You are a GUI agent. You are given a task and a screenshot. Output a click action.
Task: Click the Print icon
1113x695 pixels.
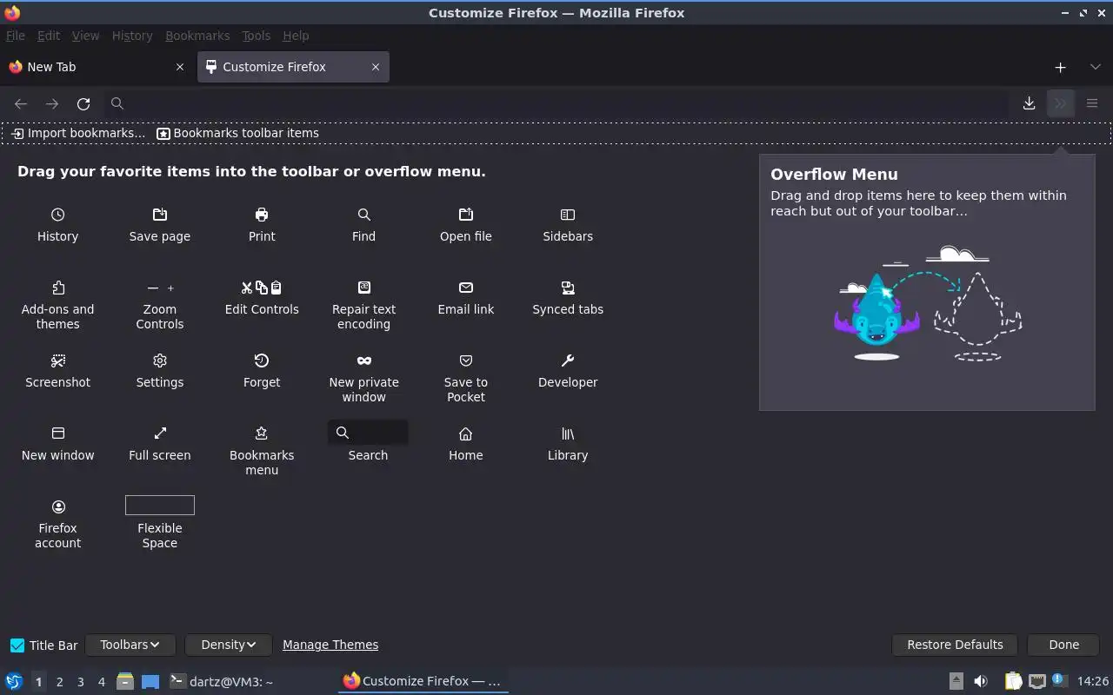pyautogui.click(x=262, y=215)
